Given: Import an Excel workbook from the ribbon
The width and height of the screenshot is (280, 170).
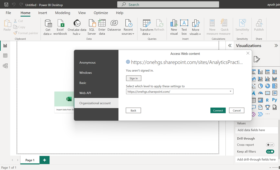Looking at the screenshot, I should (x=60, y=27).
